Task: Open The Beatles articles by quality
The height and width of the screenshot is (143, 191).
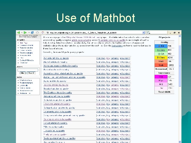Action: [x=58, y=92]
